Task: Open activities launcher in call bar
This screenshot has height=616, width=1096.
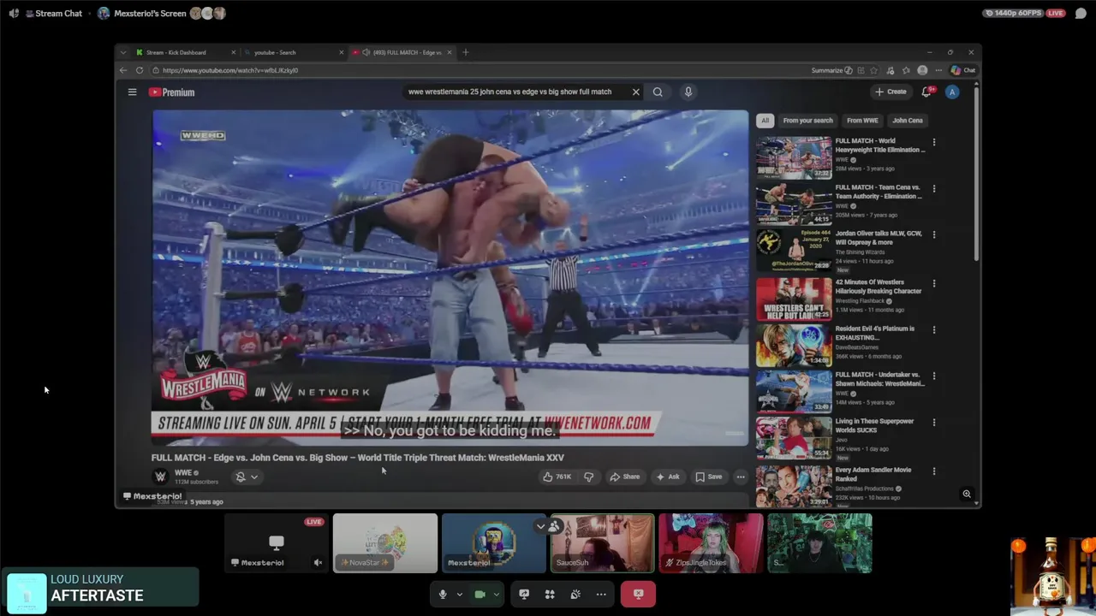Action: point(550,594)
